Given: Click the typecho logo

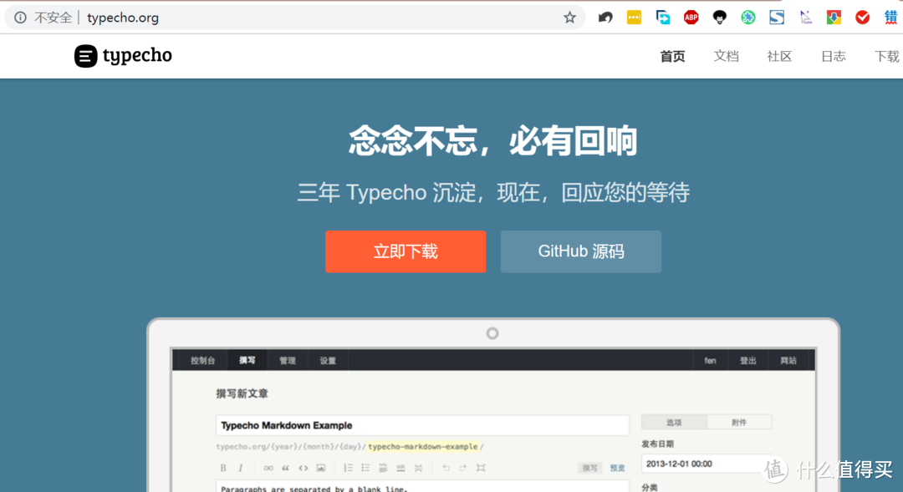Looking at the screenshot, I should [123, 56].
